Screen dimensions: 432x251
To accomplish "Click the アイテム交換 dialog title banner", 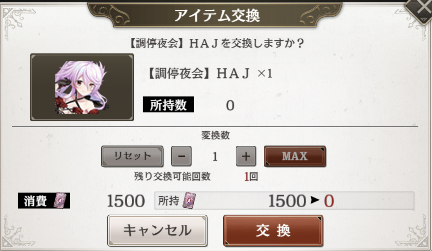I will (217, 15).
